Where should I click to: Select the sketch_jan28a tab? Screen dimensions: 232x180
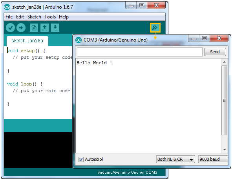(27, 41)
